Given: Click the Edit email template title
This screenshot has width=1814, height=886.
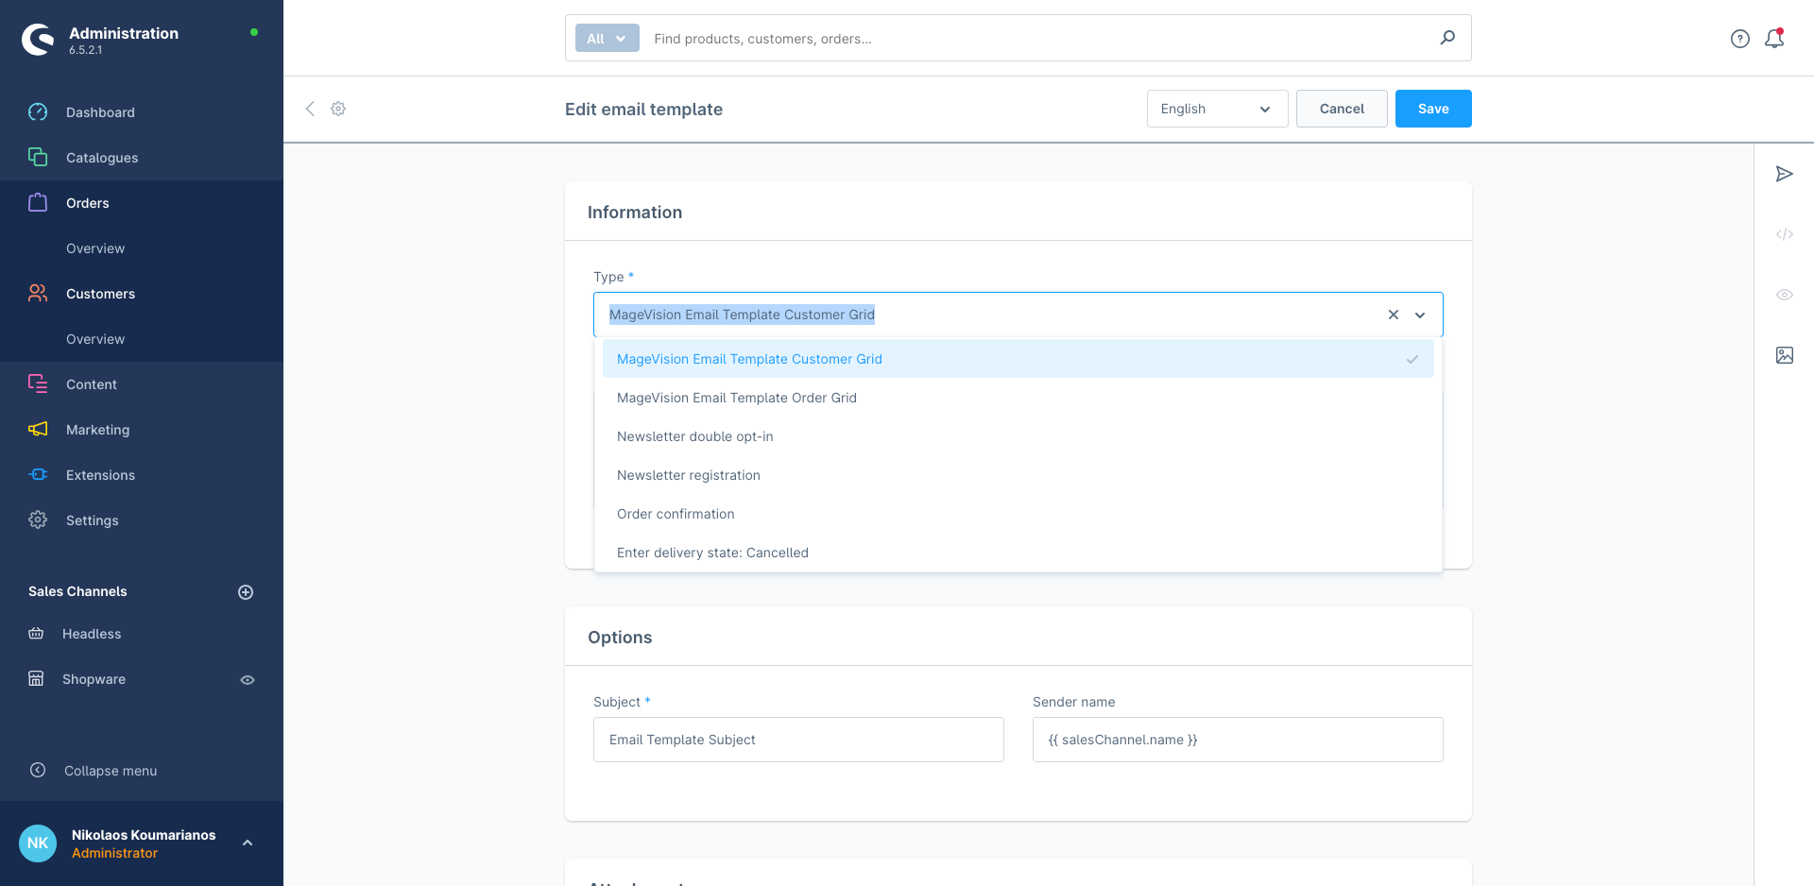Looking at the screenshot, I should coord(643,109).
